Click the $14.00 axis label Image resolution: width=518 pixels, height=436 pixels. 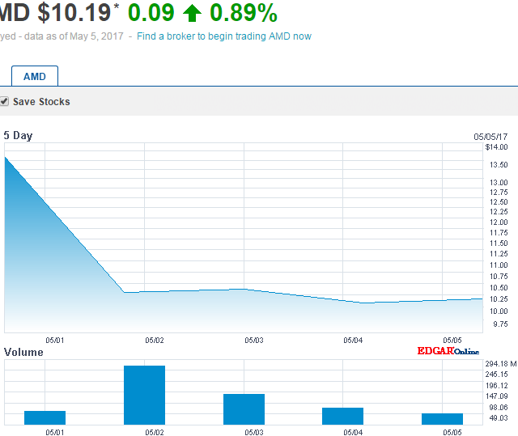(496, 147)
